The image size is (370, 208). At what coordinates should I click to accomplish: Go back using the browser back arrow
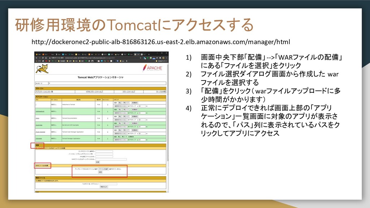coord(36,58)
